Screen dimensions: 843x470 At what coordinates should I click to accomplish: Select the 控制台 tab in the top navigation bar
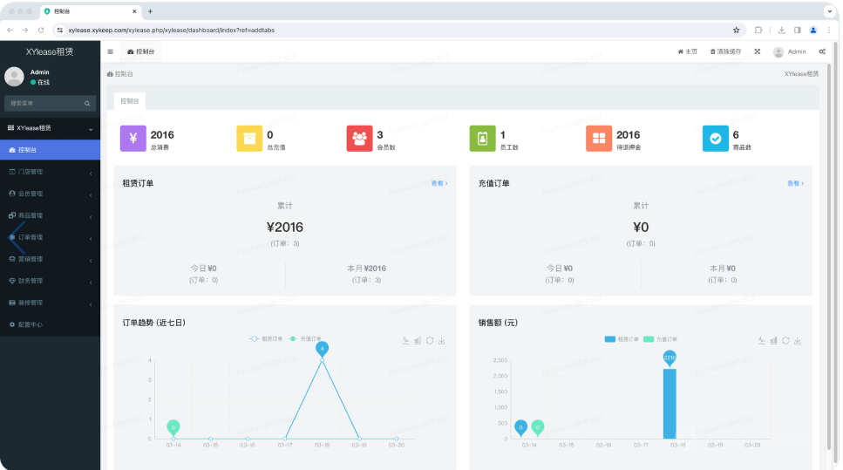pos(140,51)
